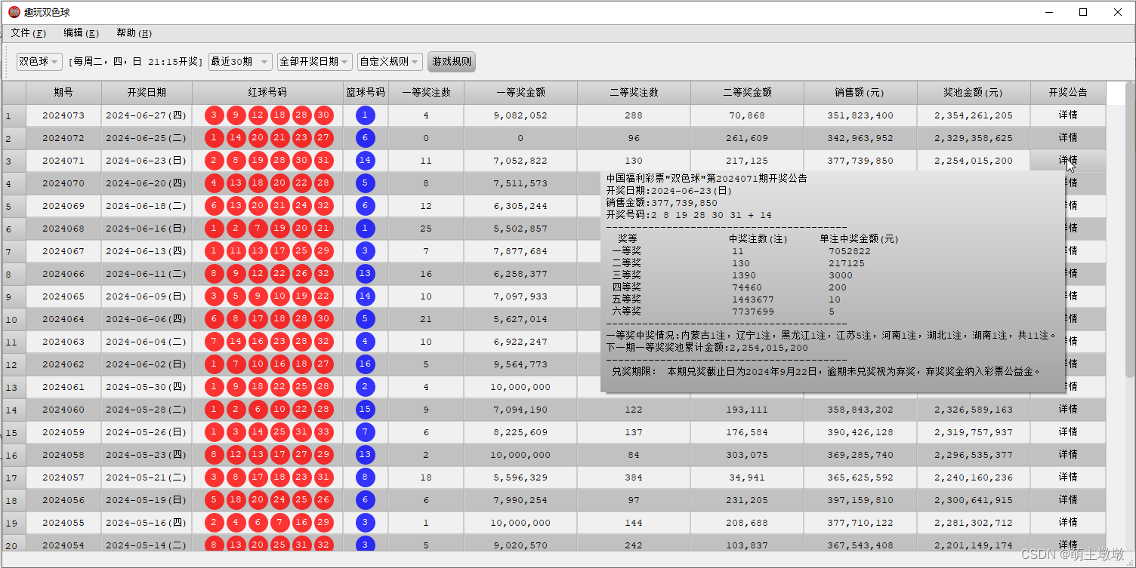Open the 帮助(H) menu
Viewport: 1136px width, 568px height.
pos(134,33)
